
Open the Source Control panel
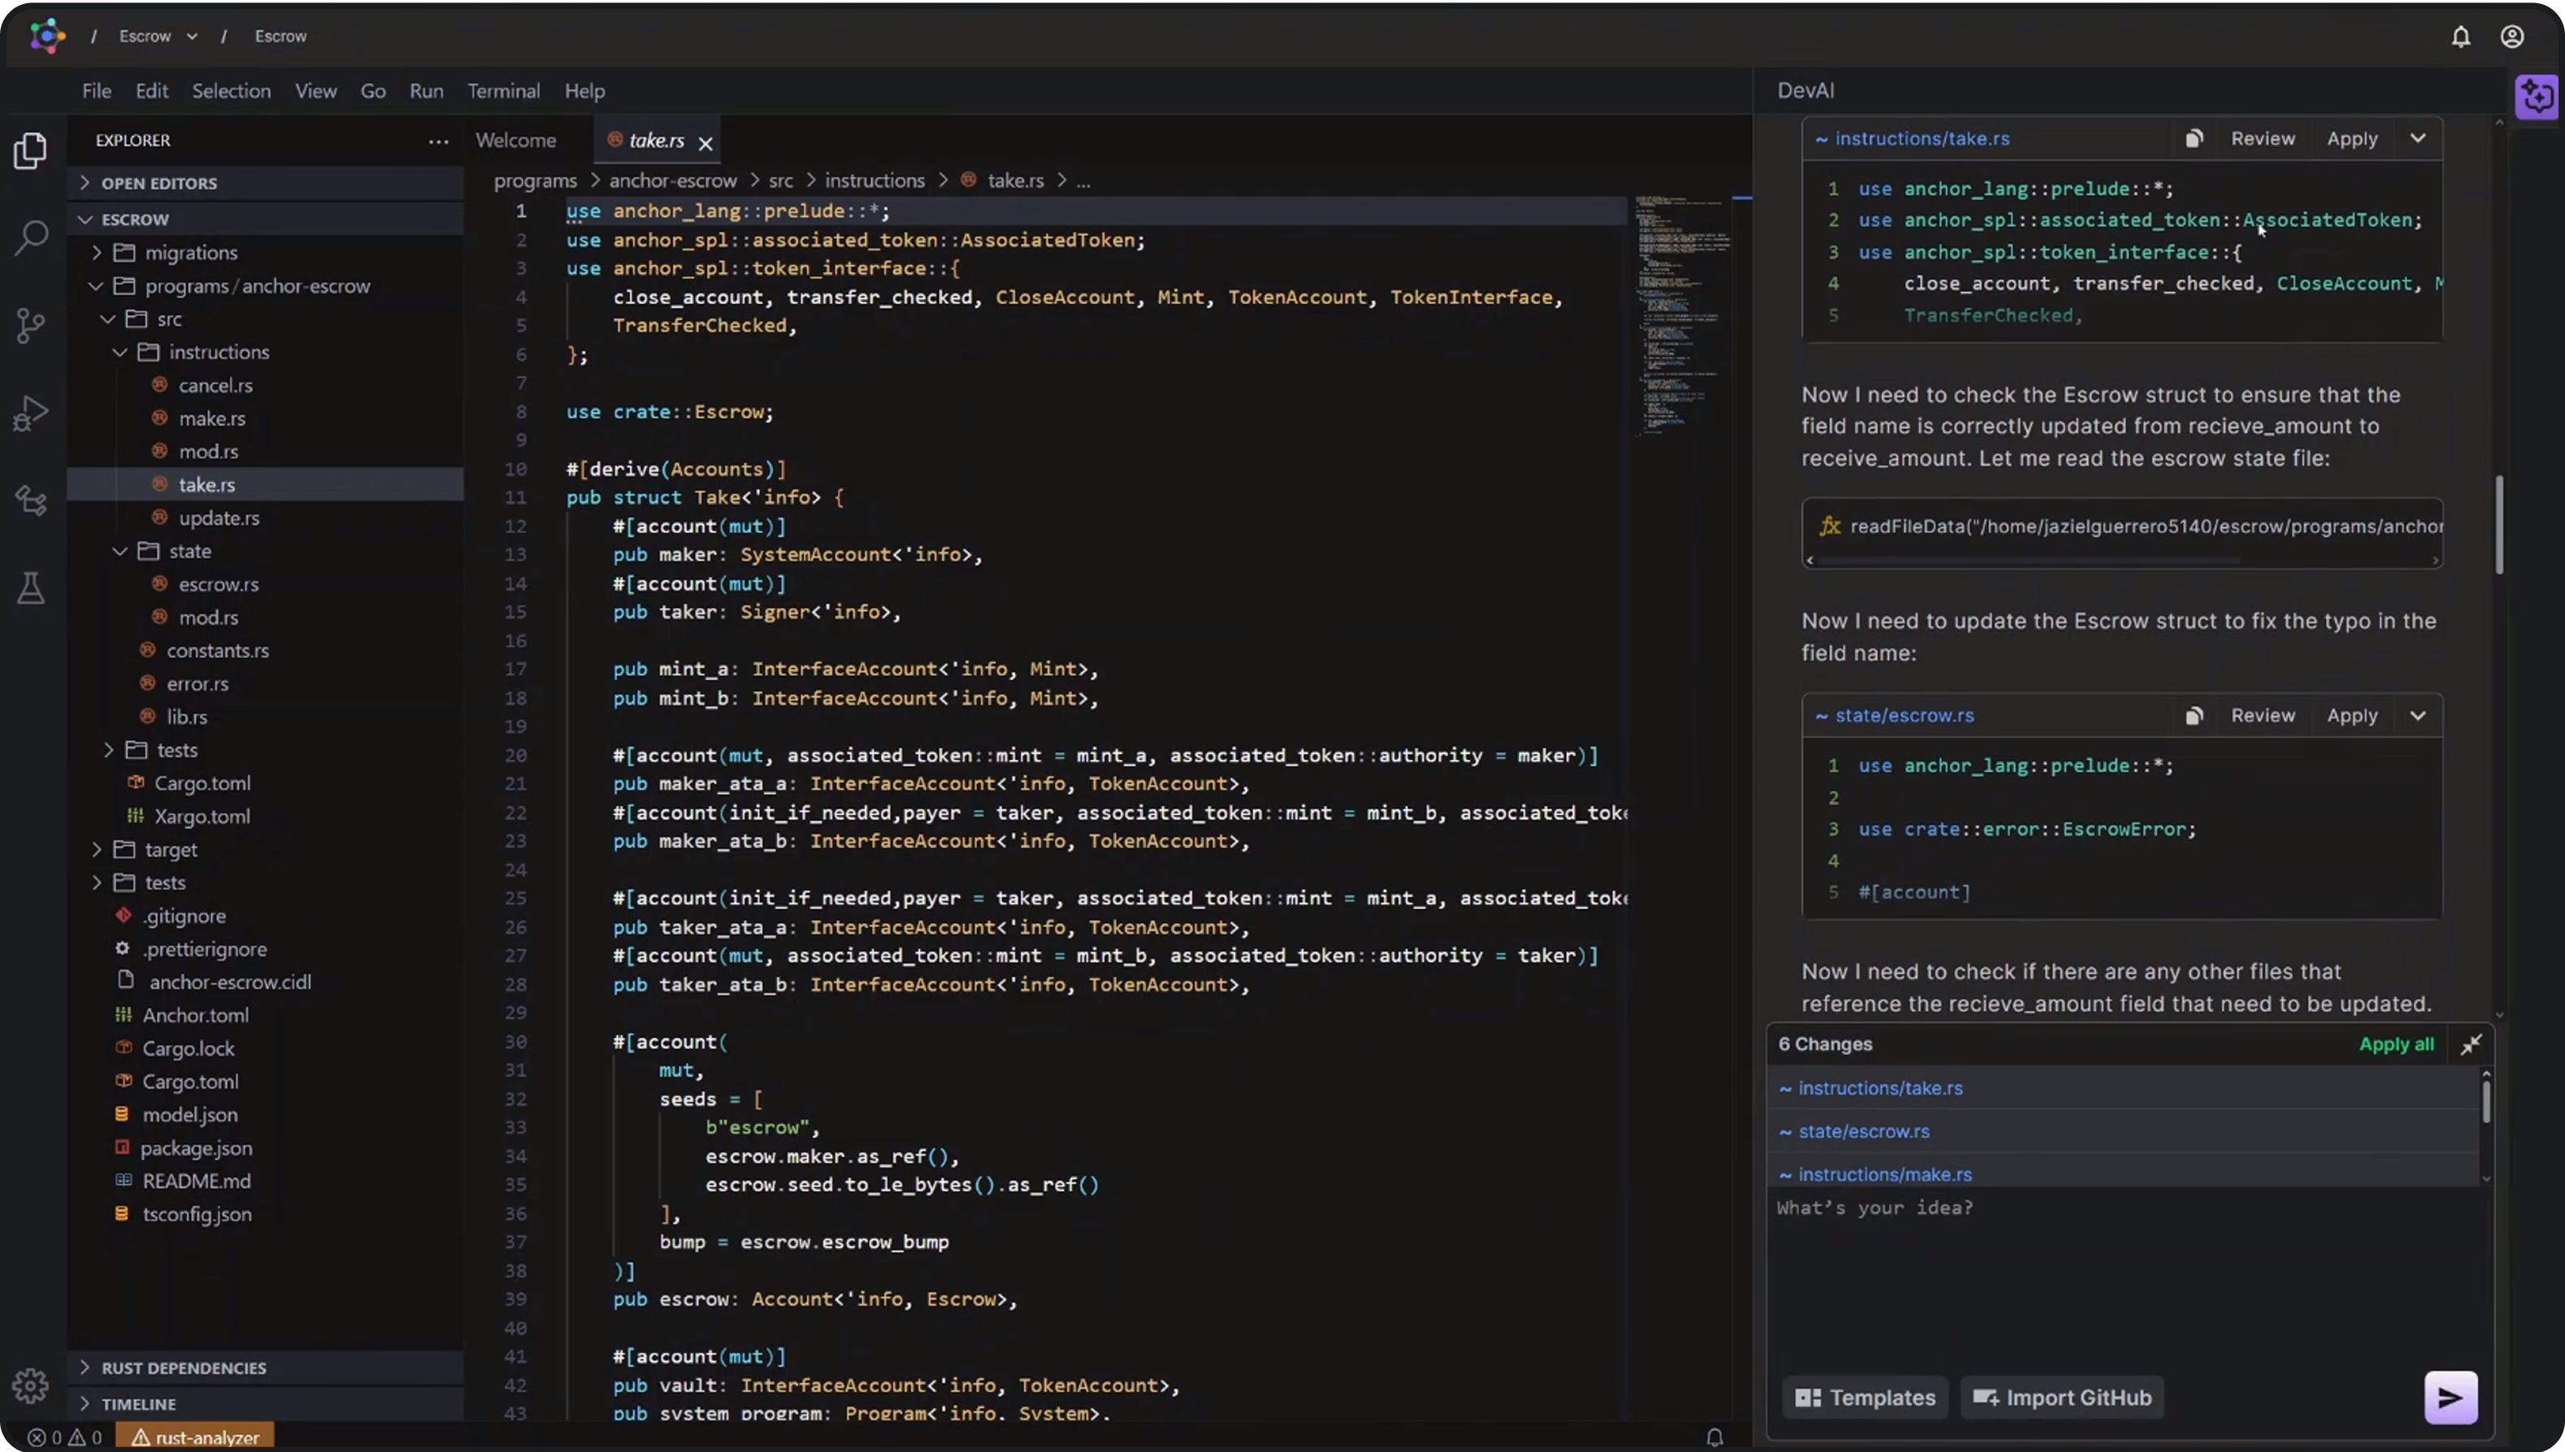click(31, 324)
